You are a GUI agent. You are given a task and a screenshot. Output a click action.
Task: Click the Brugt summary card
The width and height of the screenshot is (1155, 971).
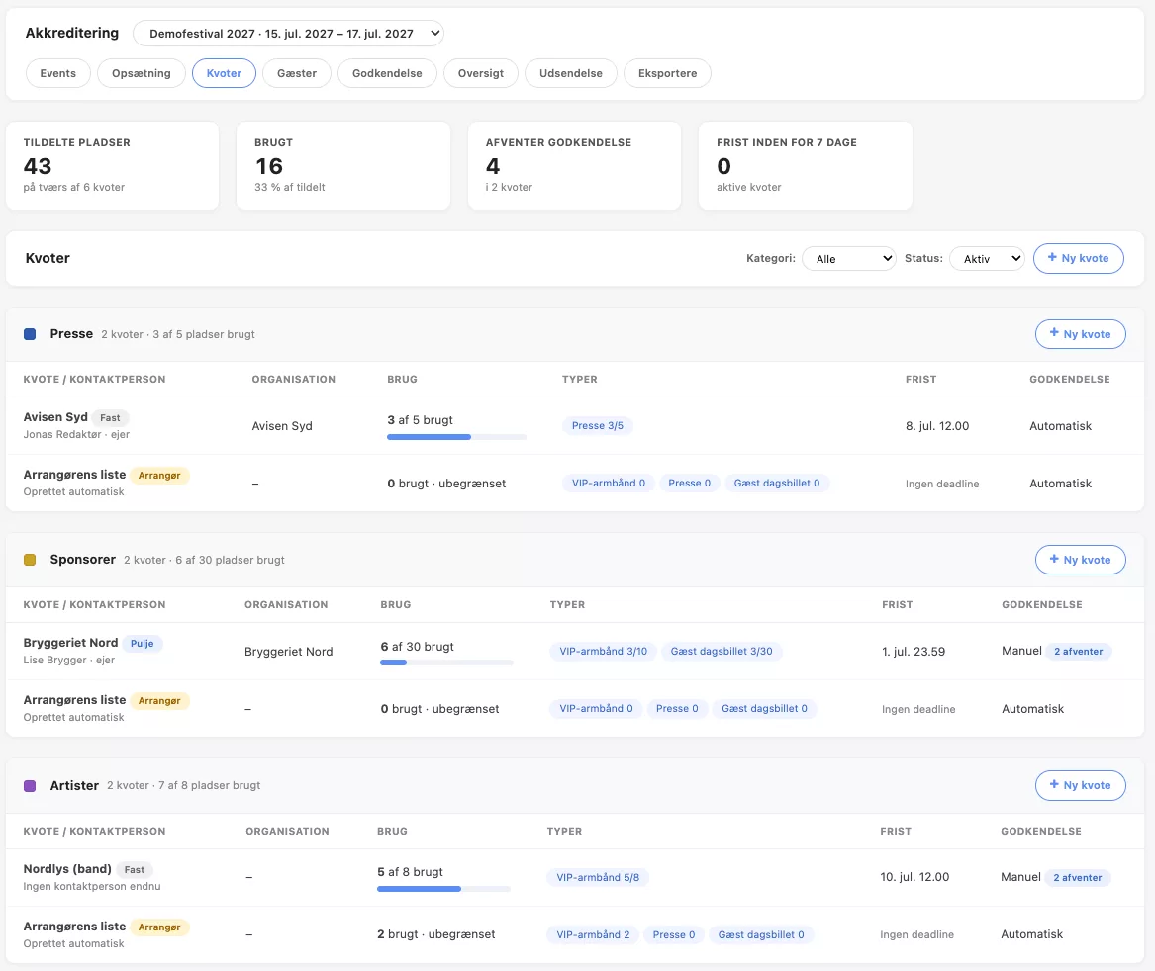click(343, 166)
